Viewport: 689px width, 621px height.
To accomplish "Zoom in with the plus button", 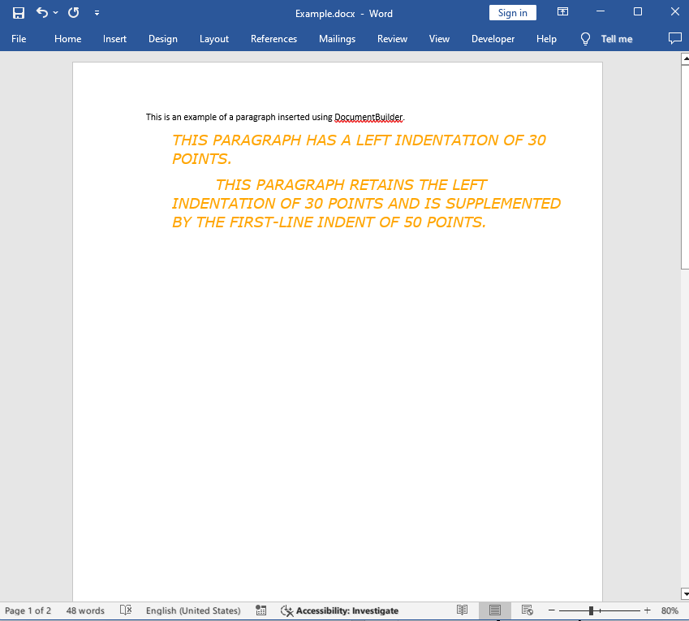I will pos(647,610).
